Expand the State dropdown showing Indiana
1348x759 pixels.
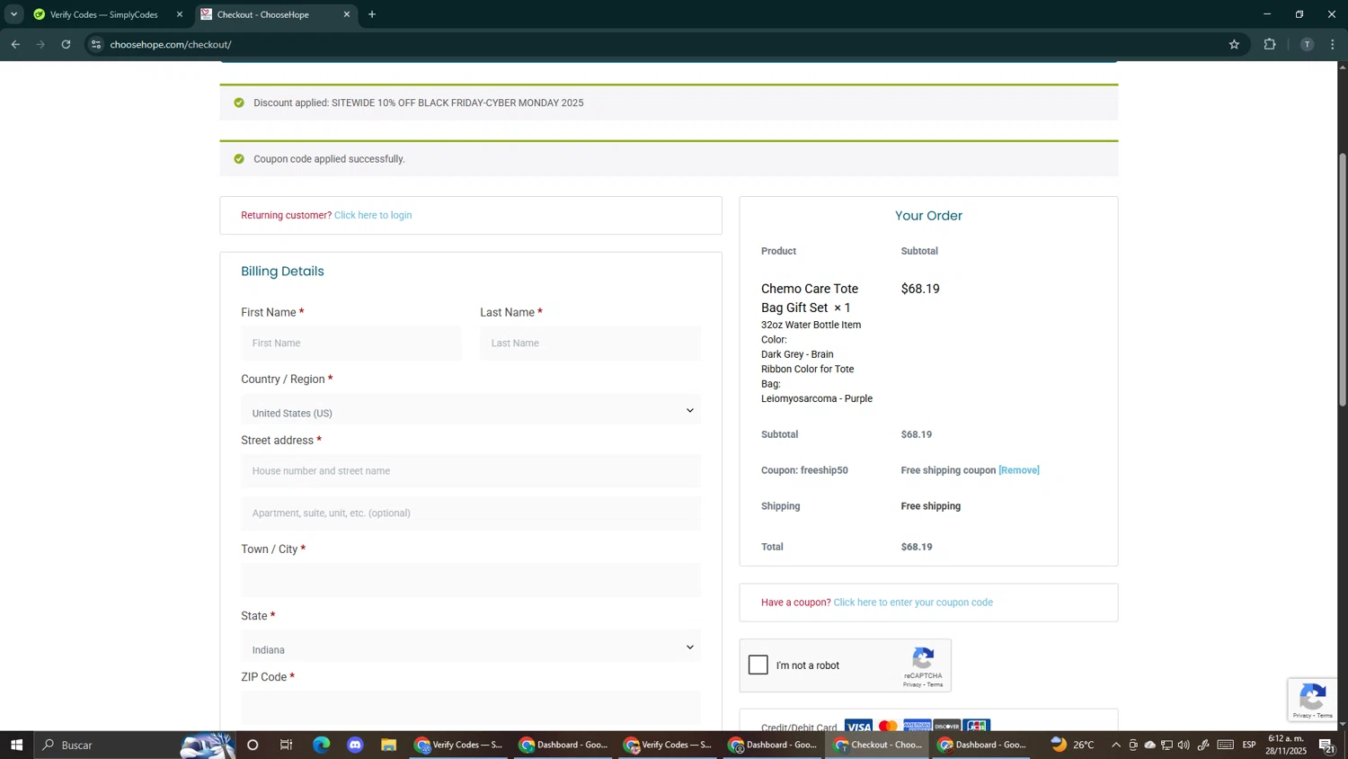pos(471,648)
